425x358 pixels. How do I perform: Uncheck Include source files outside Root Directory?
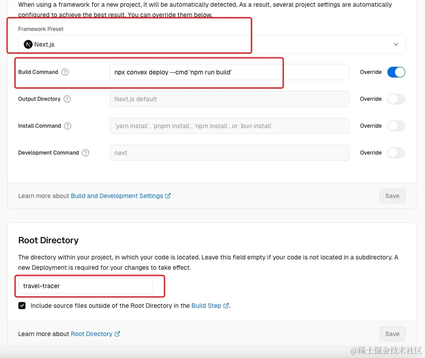tap(22, 306)
